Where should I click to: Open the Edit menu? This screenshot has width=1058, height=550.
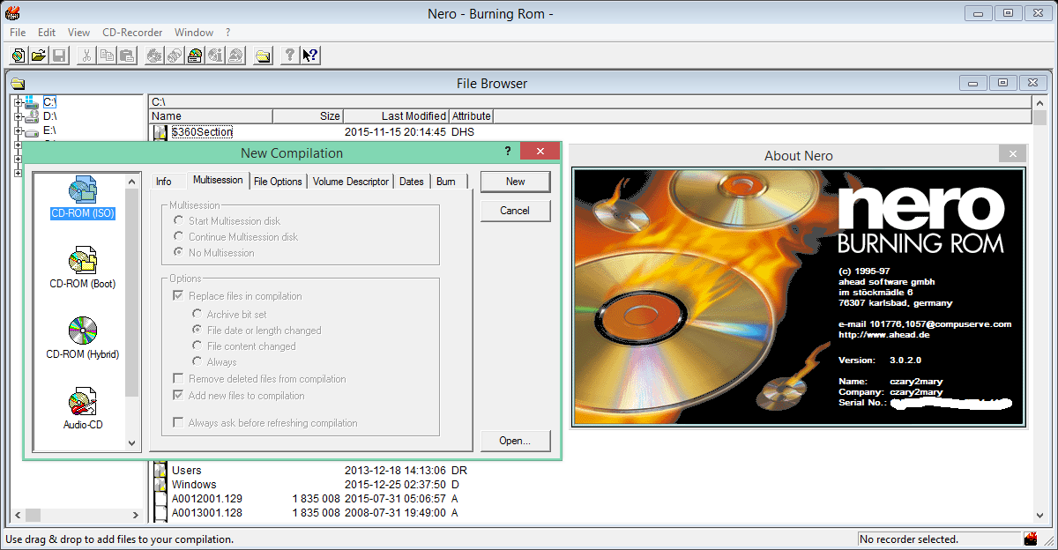47,33
